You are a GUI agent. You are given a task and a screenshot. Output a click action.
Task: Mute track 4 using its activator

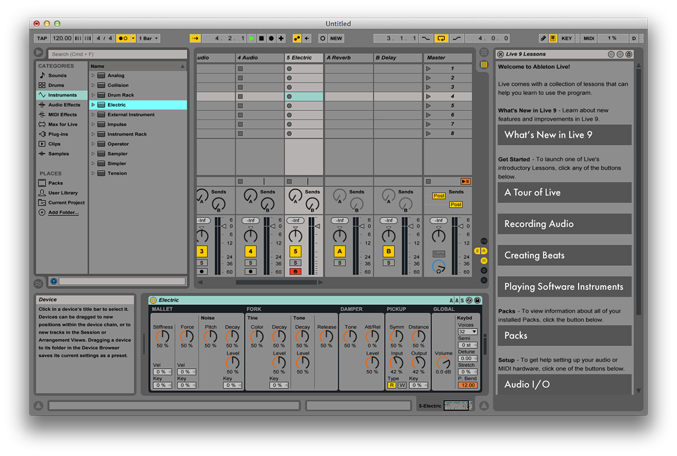[x=251, y=252]
